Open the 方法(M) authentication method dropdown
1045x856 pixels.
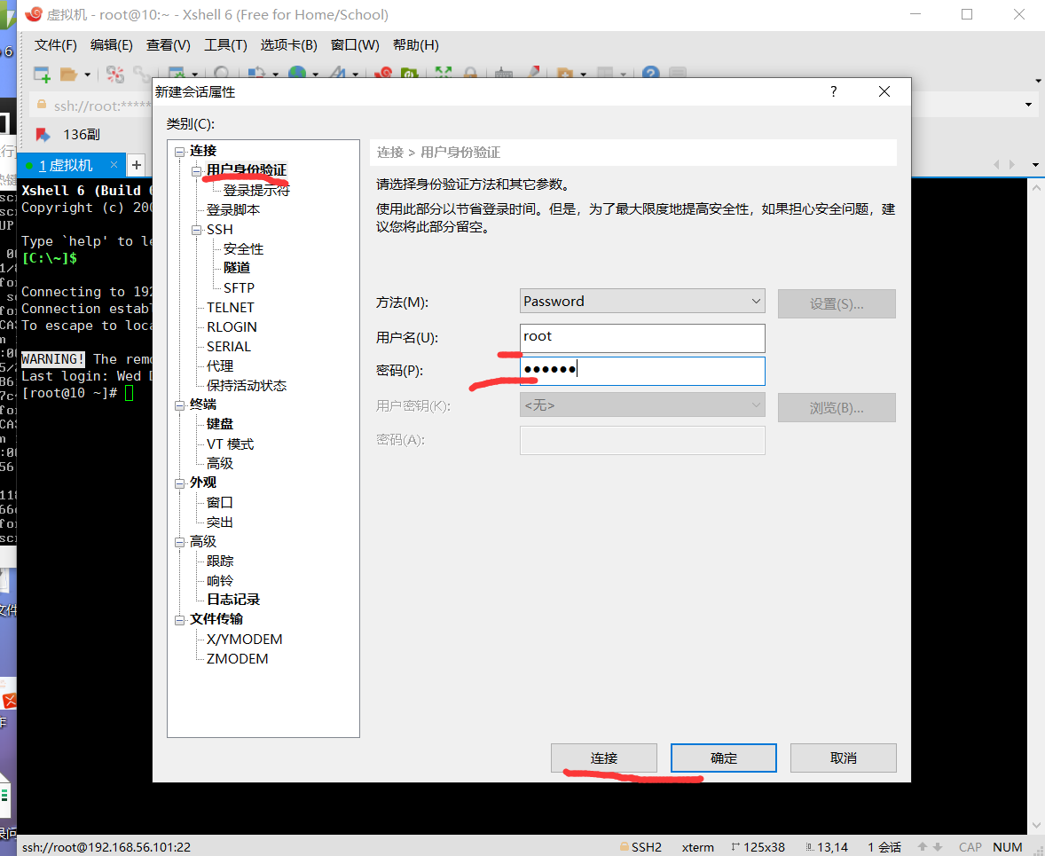[642, 301]
